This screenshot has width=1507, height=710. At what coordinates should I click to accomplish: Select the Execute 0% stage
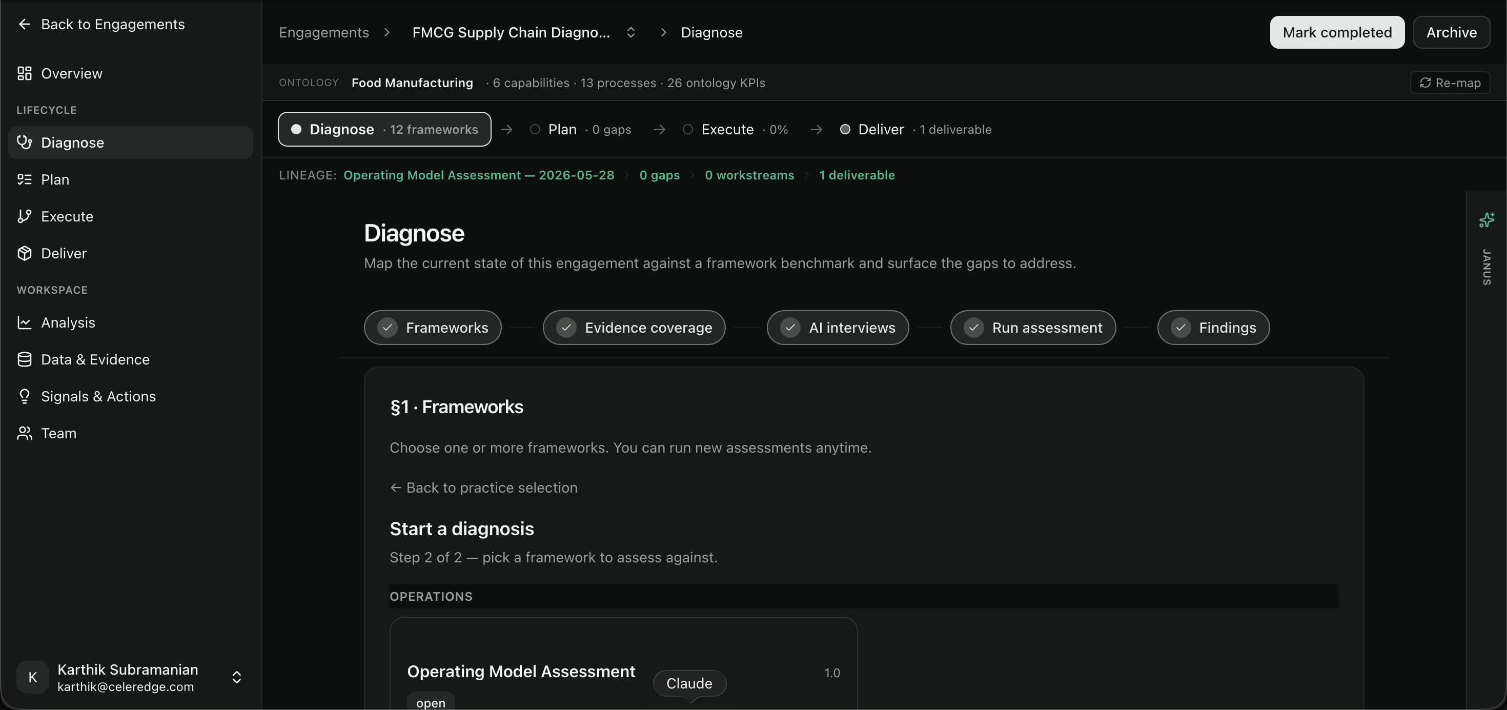736,129
